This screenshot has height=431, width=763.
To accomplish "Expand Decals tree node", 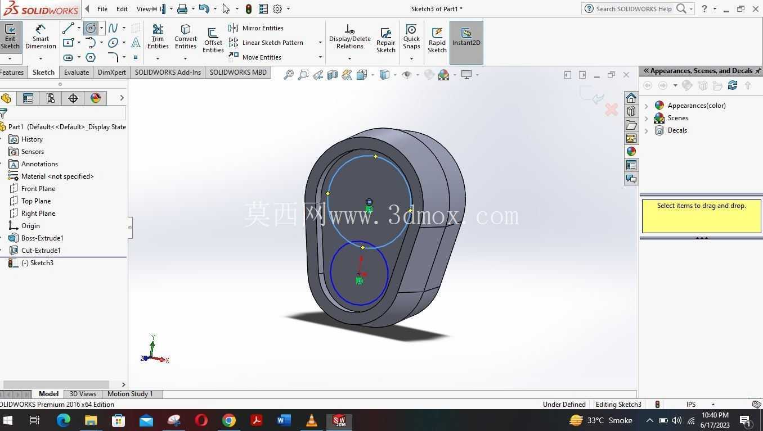I will click(x=646, y=130).
